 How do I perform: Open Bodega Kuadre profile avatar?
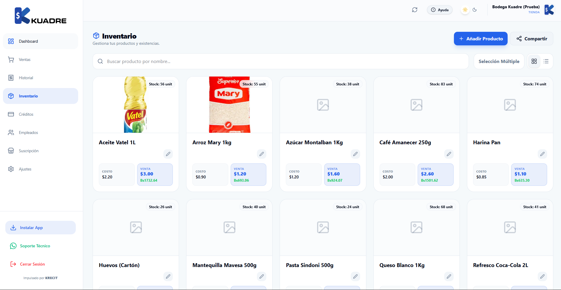[x=549, y=10]
